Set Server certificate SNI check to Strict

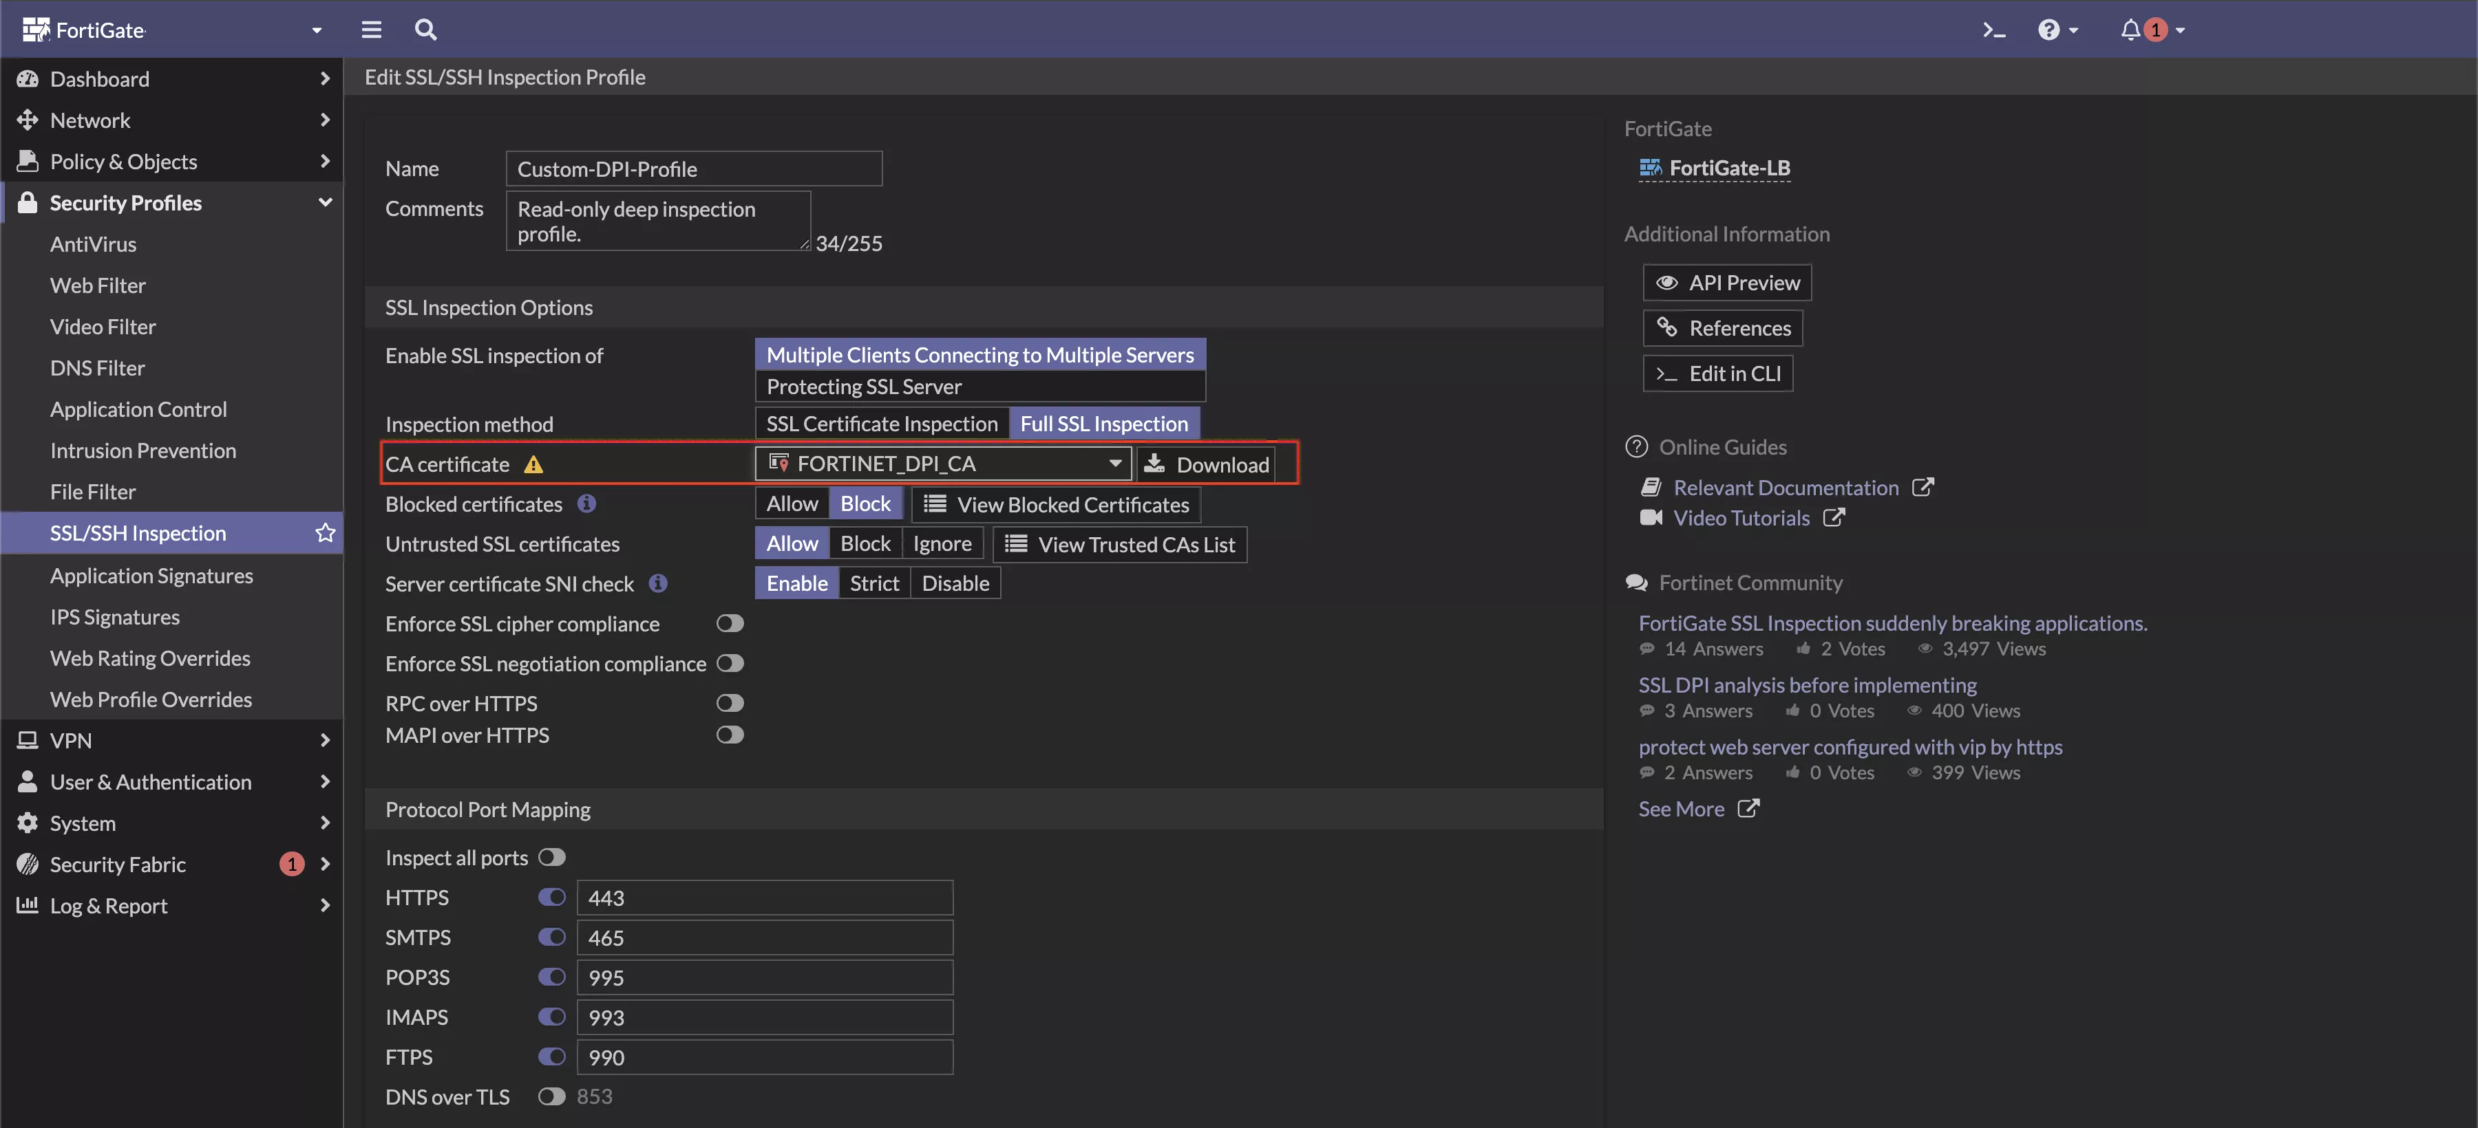874,583
